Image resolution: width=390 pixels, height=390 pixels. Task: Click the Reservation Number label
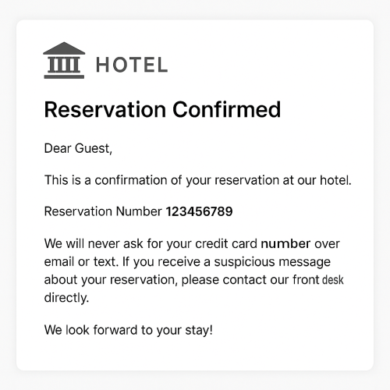click(x=103, y=211)
